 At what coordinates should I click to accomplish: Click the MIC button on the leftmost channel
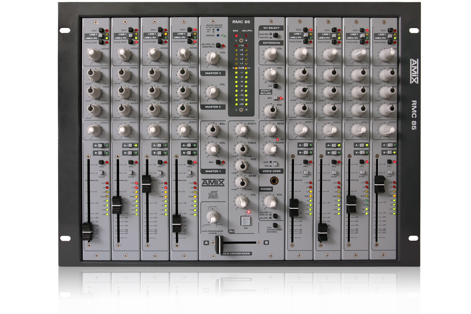[x=101, y=30]
